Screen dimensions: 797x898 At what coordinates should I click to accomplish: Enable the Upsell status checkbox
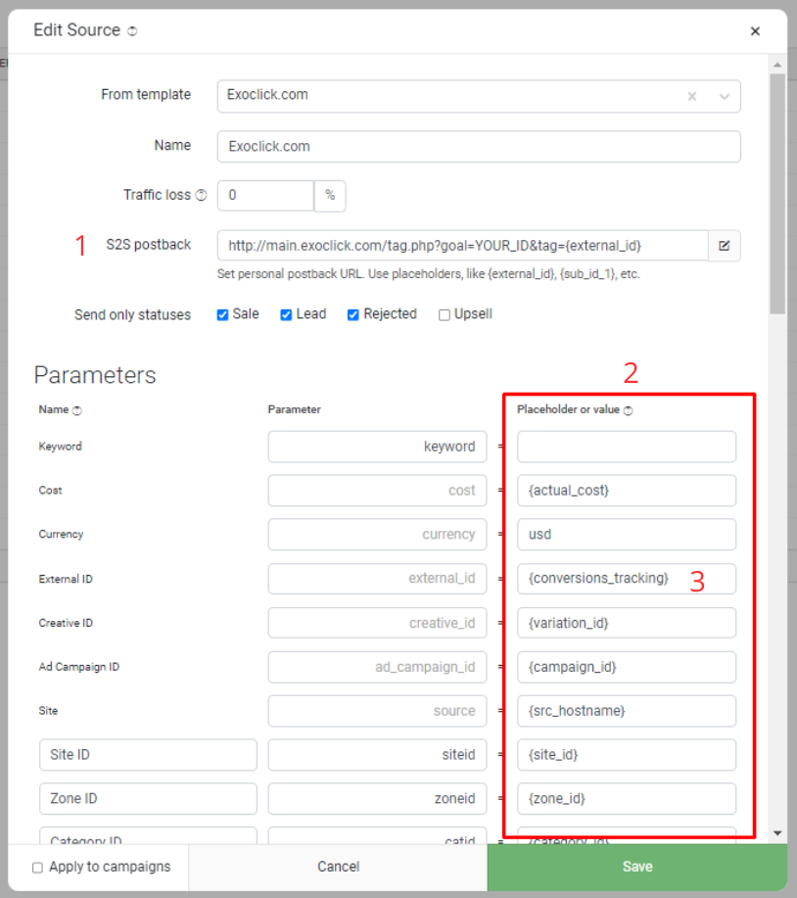click(444, 315)
